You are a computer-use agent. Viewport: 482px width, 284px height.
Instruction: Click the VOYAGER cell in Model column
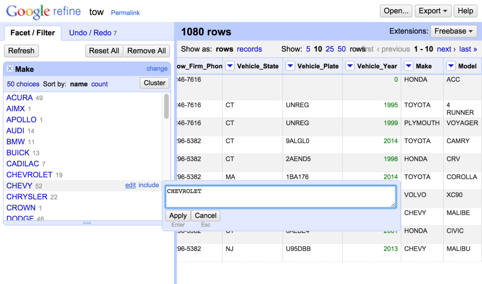click(x=462, y=123)
